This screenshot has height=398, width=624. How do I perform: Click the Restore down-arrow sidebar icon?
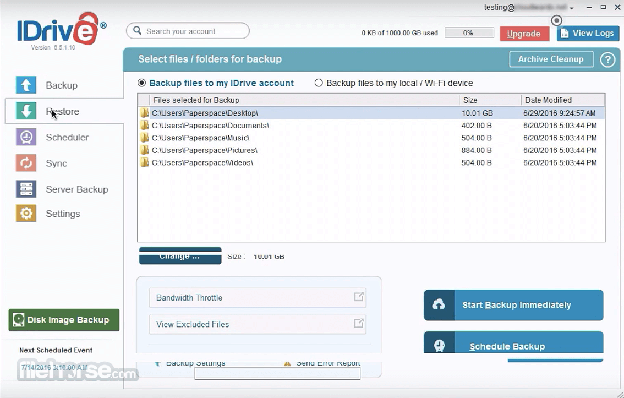26,111
